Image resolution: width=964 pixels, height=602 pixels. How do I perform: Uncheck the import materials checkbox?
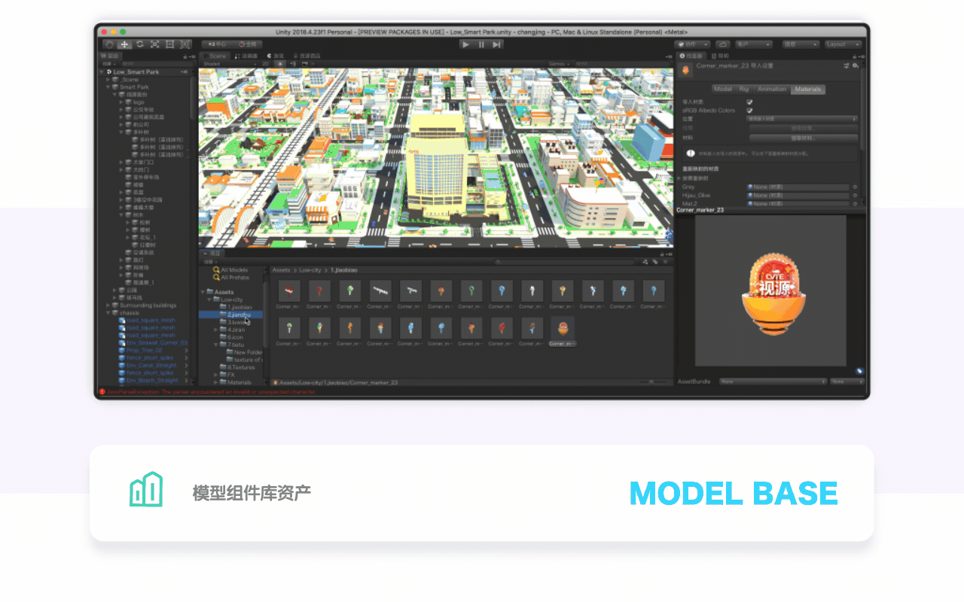749,102
